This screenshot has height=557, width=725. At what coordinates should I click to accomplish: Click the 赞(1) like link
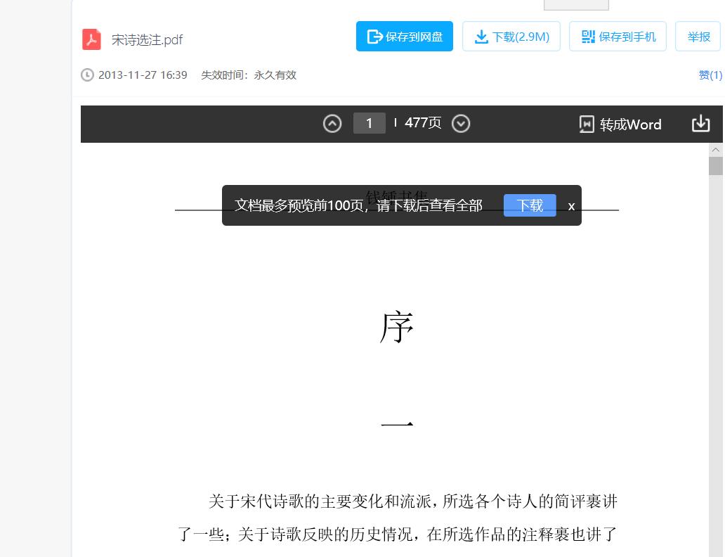point(710,75)
